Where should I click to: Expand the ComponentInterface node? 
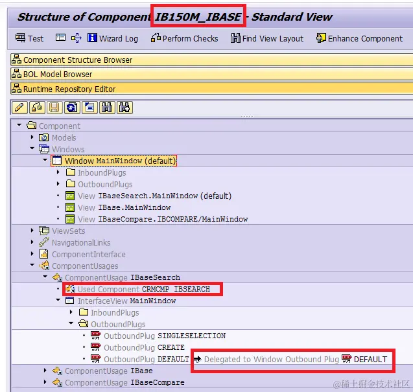[32, 254]
